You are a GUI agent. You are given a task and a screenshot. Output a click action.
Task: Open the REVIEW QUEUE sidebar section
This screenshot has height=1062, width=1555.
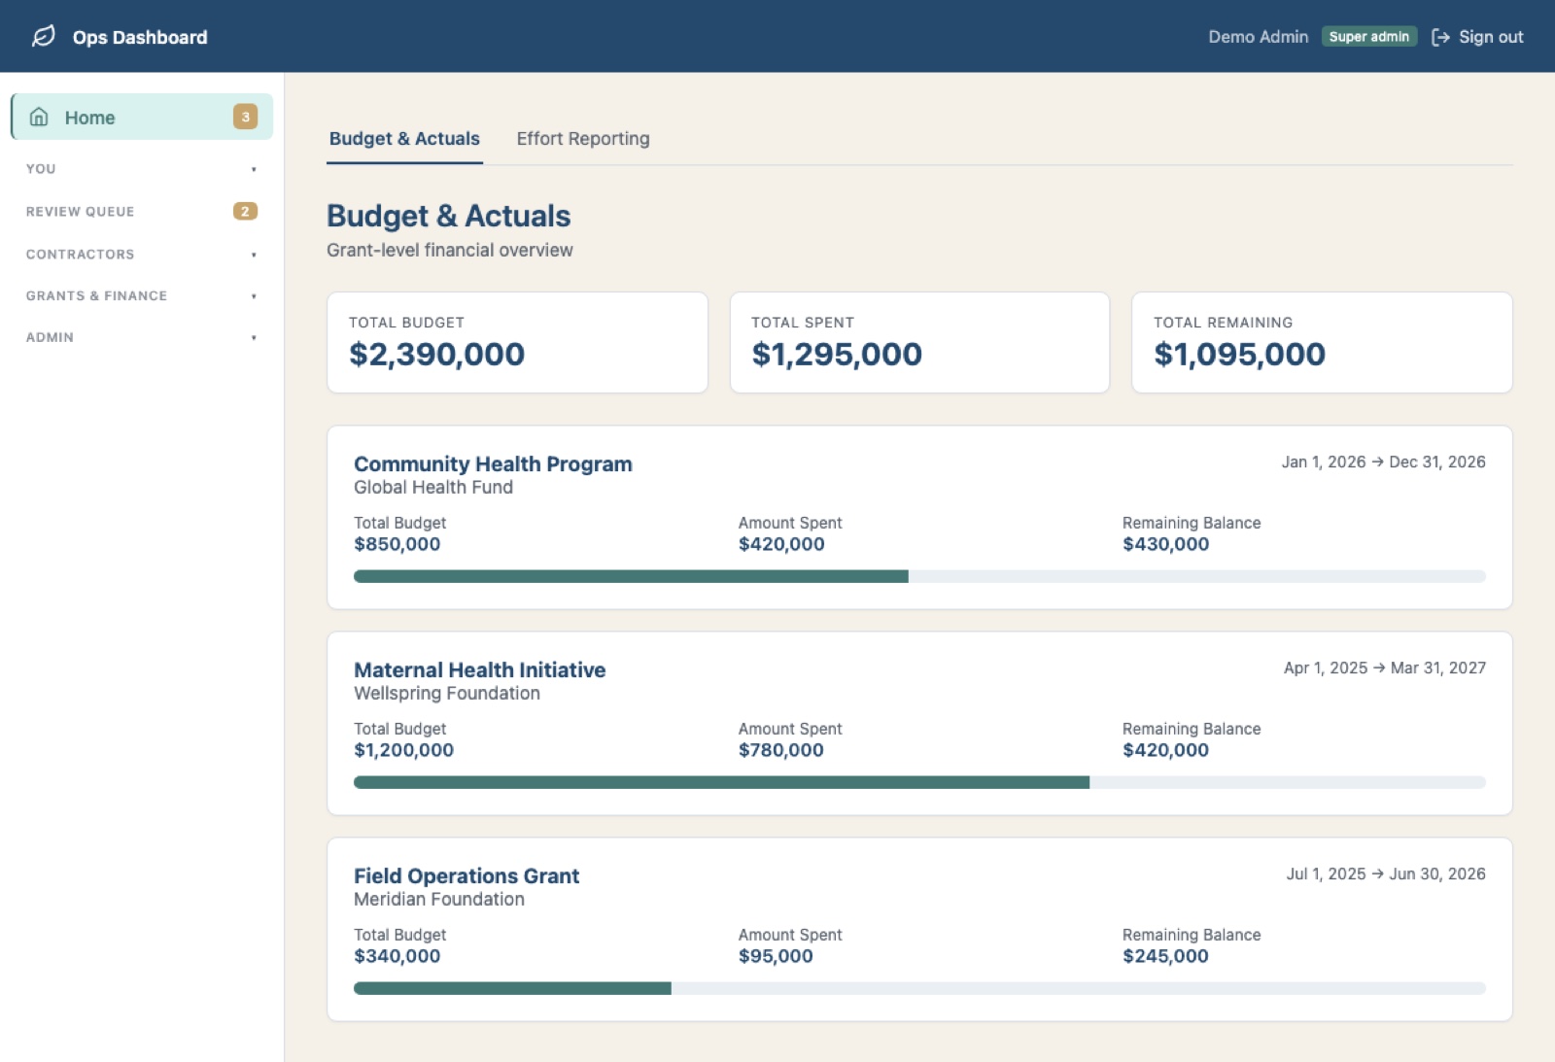point(142,211)
